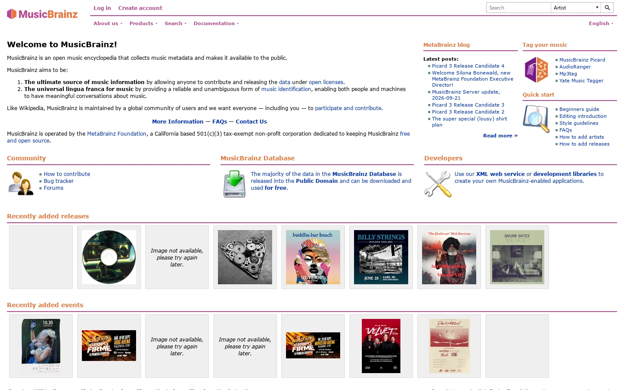
Task: Open the FAQs link below the intro
Action: click(x=220, y=122)
